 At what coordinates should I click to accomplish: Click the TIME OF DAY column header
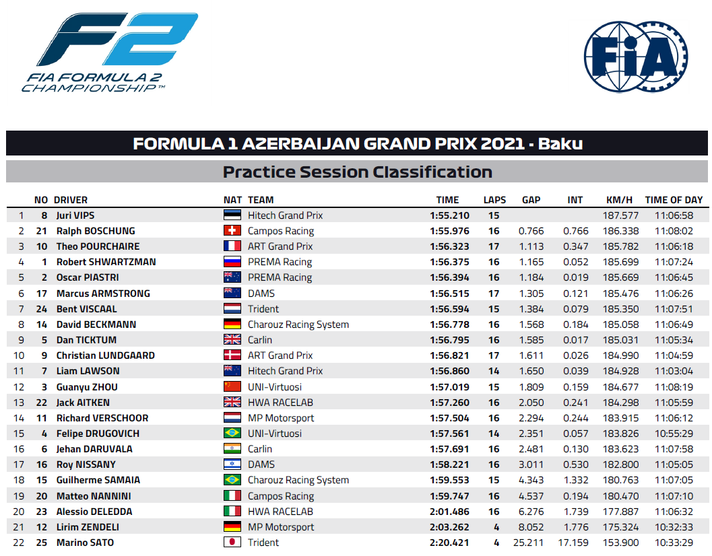tap(674, 200)
